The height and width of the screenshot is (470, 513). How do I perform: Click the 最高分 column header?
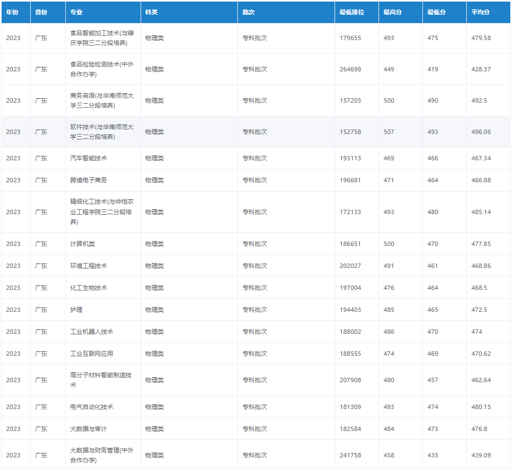pos(400,12)
